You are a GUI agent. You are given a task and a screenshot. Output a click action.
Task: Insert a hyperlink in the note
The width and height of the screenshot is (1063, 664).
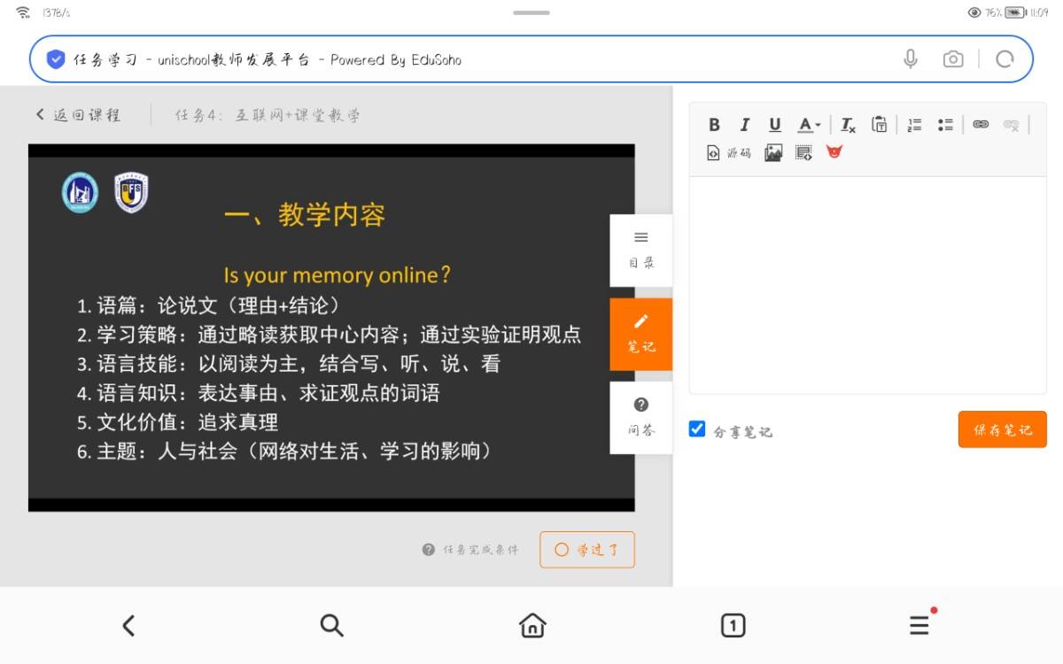(x=981, y=125)
